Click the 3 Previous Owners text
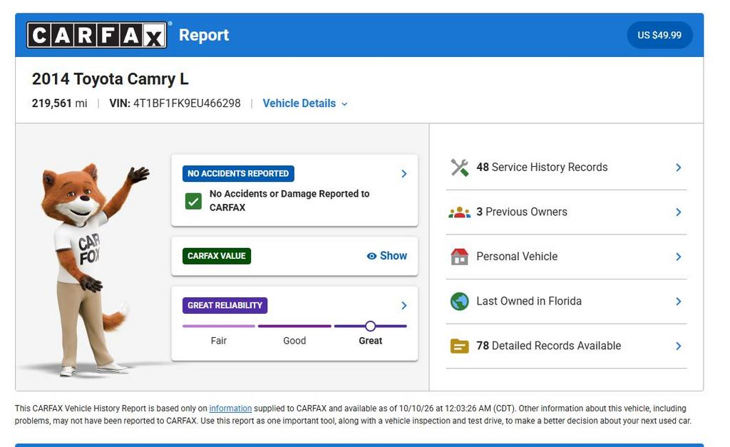This screenshot has height=447, width=730. pos(522,212)
